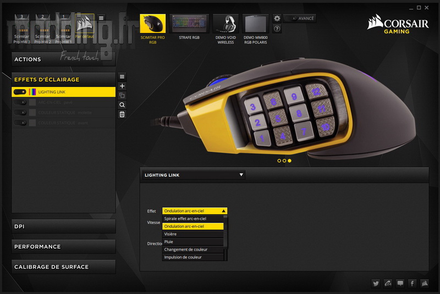Image resolution: width=440 pixels, height=294 pixels.
Task: Select the Scimitar Pro HW 3 profile
Action: 22,29
